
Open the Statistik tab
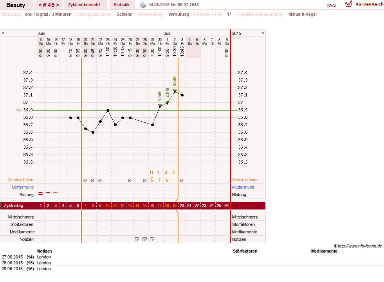click(x=121, y=5)
